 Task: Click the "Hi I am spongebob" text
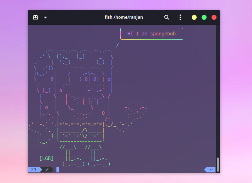152,34
